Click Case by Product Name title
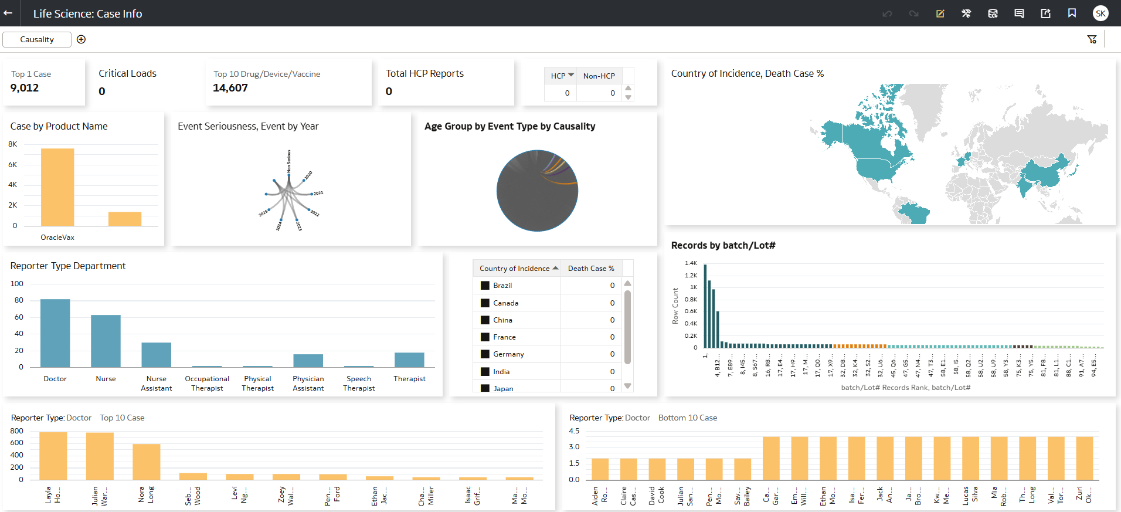Viewport: 1121px width, 512px height. pos(59,126)
